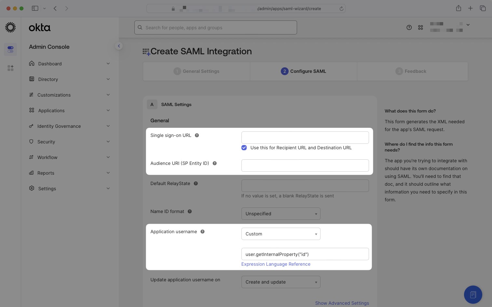Image resolution: width=492 pixels, height=307 pixels.
Task: Click the help icon next to Audience URI
Action: pyautogui.click(x=214, y=163)
